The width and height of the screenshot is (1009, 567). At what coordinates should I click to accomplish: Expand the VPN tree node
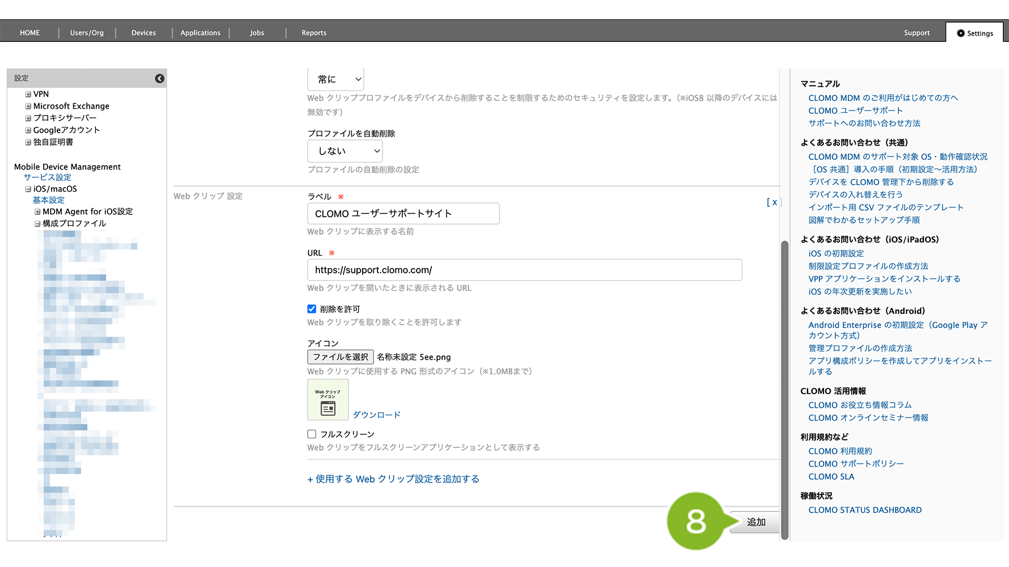pyautogui.click(x=28, y=94)
